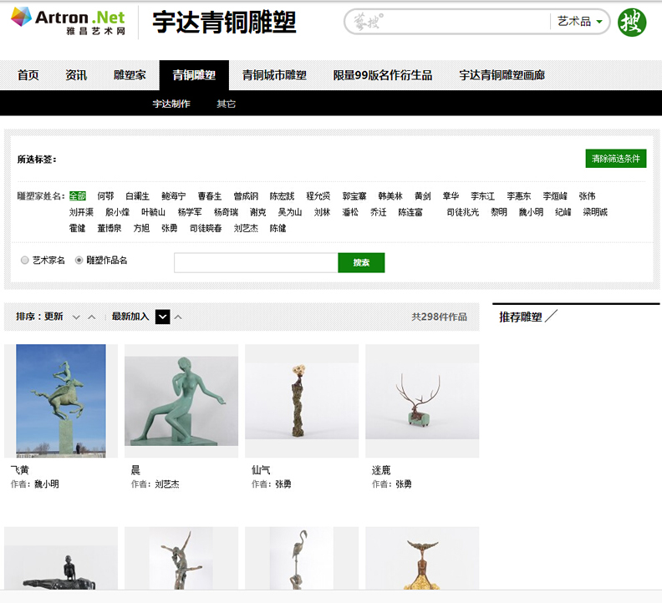Select the 宇达制作 submenu item
The width and height of the screenshot is (662, 603).
pyautogui.click(x=171, y=104)
